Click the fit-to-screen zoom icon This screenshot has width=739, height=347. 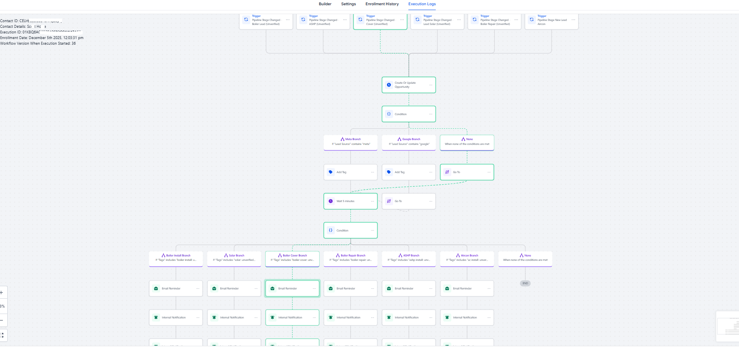point(2,335)
